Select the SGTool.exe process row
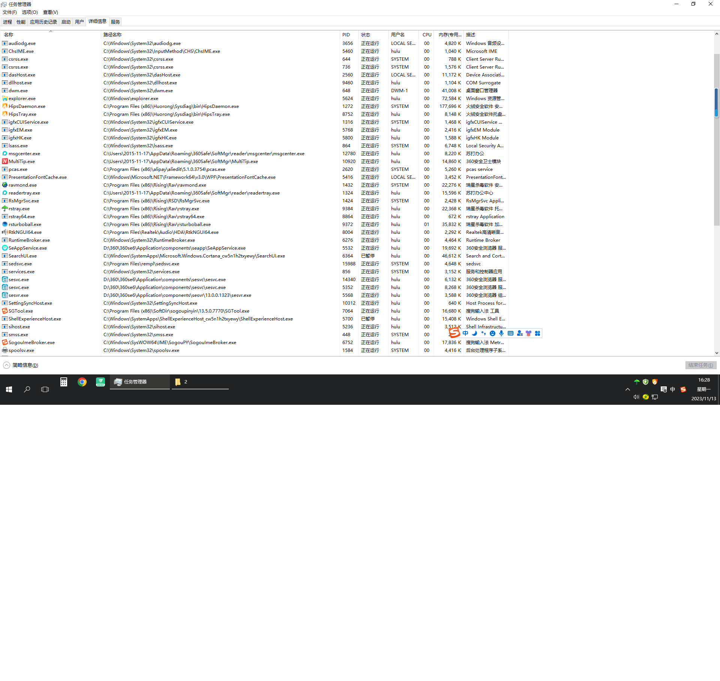 [255, 311]
